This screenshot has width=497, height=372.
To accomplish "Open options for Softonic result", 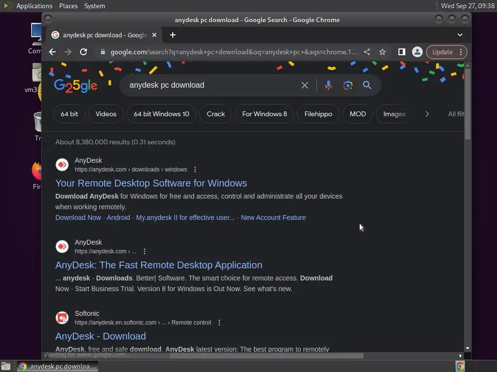I will 219,322.
